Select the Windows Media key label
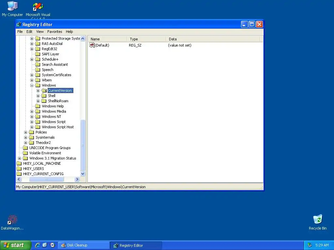 click(54, 111)
